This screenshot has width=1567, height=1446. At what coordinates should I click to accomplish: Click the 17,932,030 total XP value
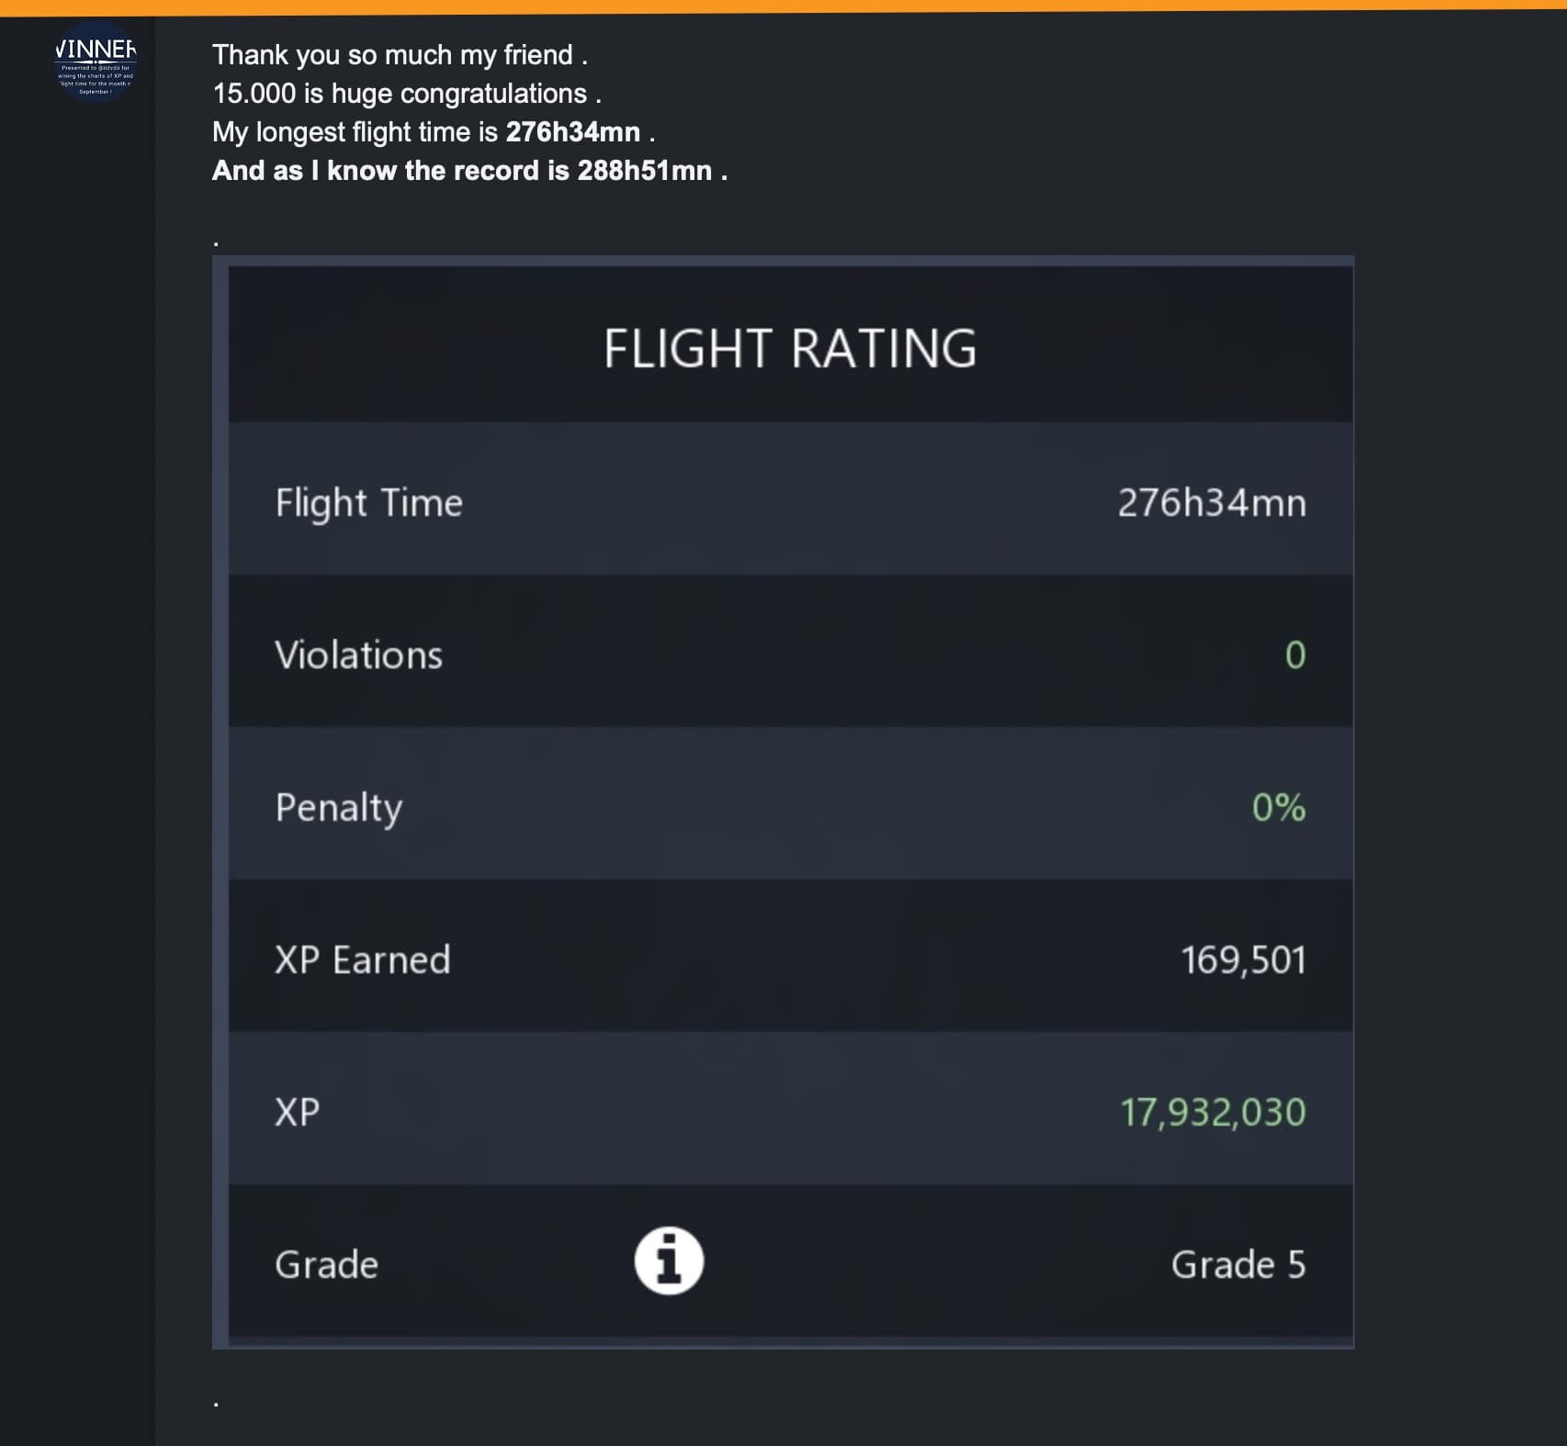[x=1212, y=1113]
